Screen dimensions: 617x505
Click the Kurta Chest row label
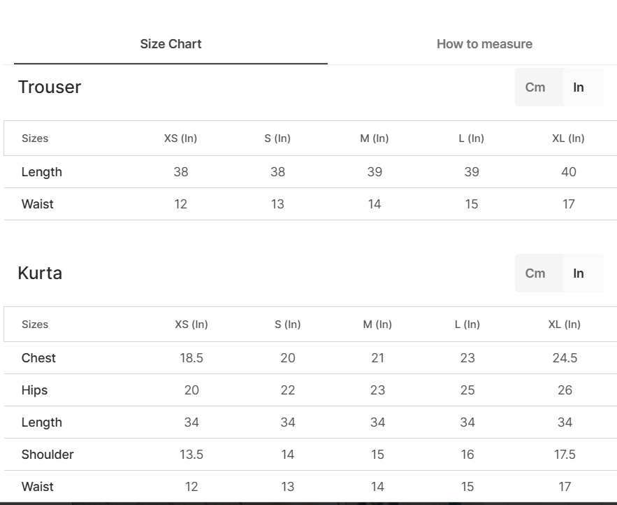point(38,358)
